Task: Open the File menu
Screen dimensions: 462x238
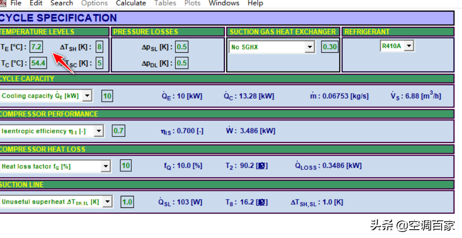Action: tap(16, 3)
